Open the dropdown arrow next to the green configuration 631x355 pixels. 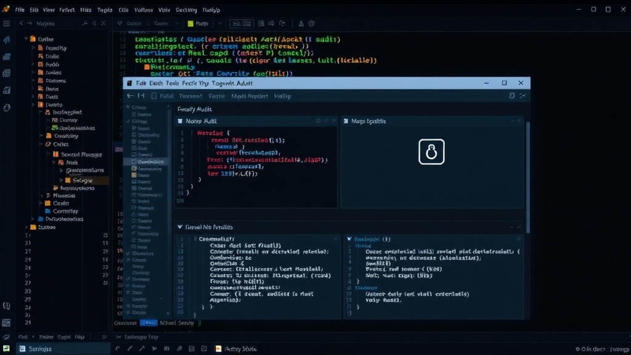[220, 24]
